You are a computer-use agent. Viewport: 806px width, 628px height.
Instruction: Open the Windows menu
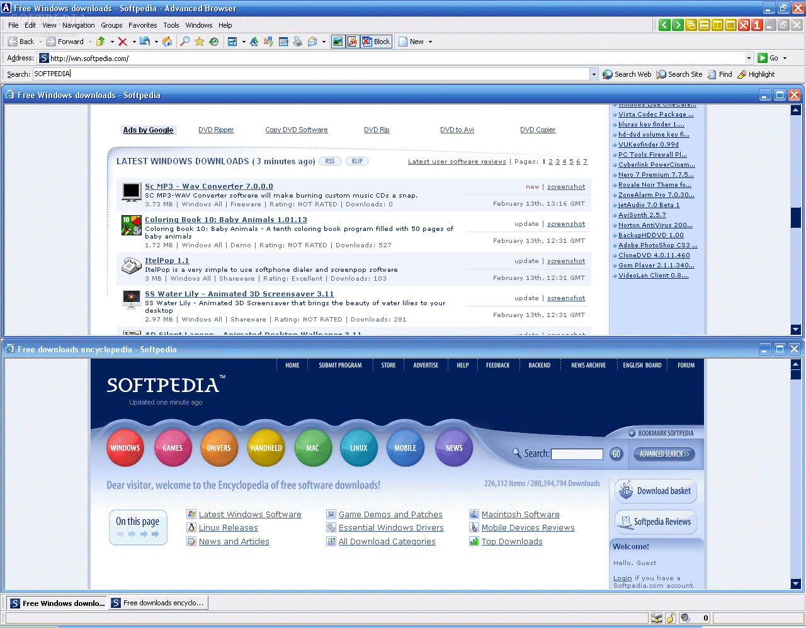[x=199, y=25]
